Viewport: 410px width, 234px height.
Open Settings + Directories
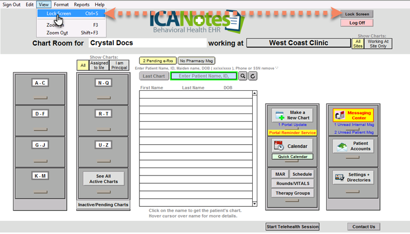(354, 177)
